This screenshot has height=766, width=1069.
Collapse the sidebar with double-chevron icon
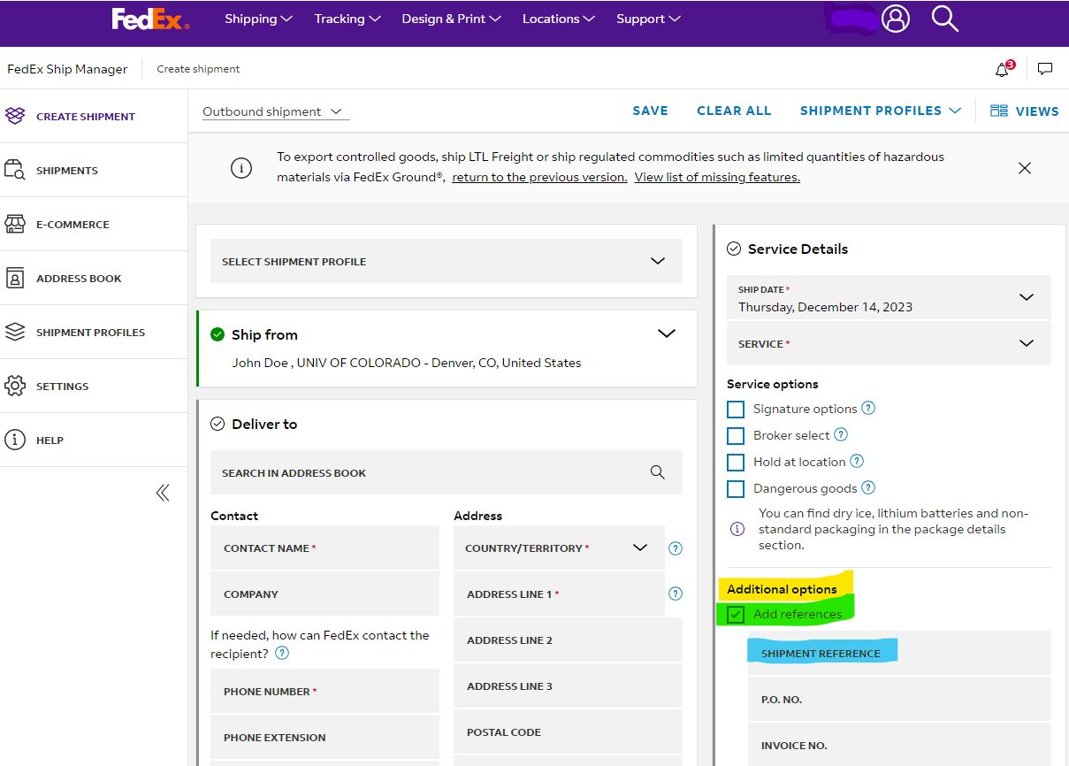pyautogui.click(x=163, y=493)
